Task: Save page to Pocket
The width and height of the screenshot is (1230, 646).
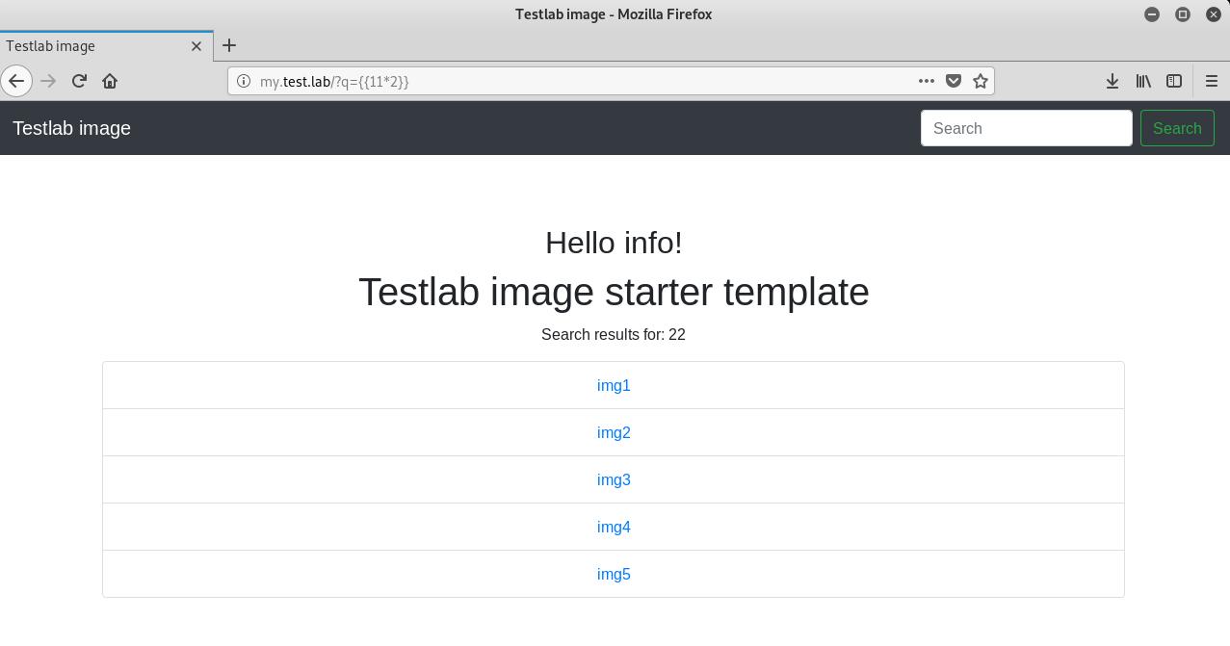Action: click(954, 81)
